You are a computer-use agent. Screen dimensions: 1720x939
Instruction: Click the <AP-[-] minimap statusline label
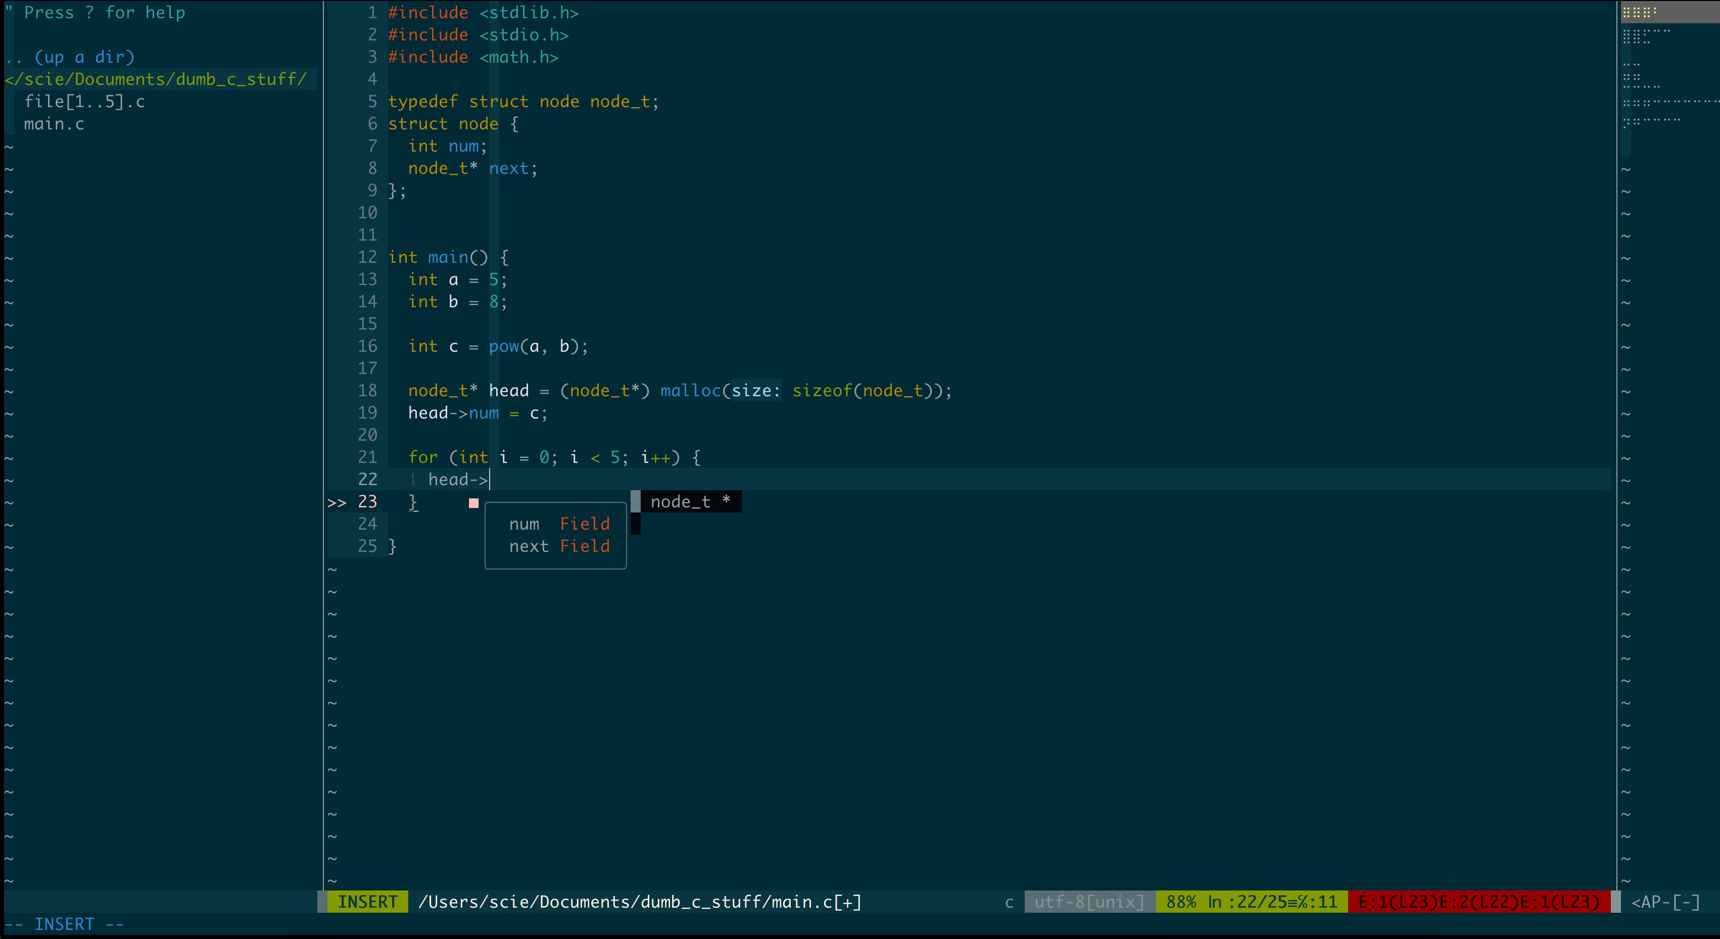click(x=1664, y=902)
